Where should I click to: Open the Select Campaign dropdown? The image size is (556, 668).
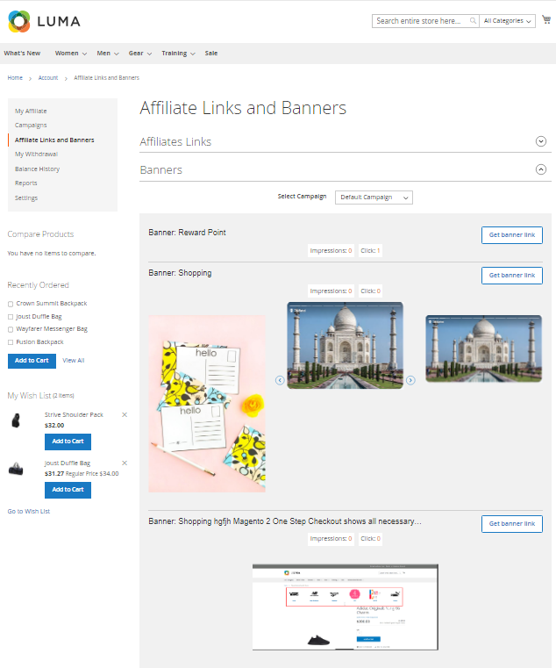pyautogui.click(x=374, y=198)
